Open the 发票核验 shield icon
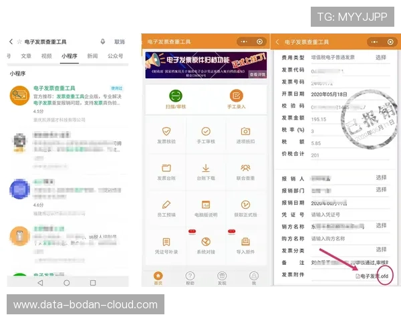Screen dimensions: 401x321 (x=166, y=131)
